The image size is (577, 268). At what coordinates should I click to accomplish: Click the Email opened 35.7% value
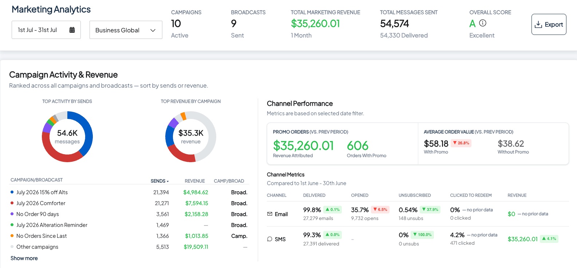pyautogui.click(x=360, y=210)
